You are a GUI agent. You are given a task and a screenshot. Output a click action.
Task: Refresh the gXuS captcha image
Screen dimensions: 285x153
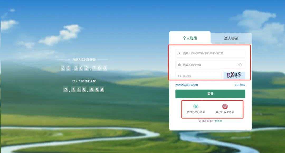tap(234, 75)
